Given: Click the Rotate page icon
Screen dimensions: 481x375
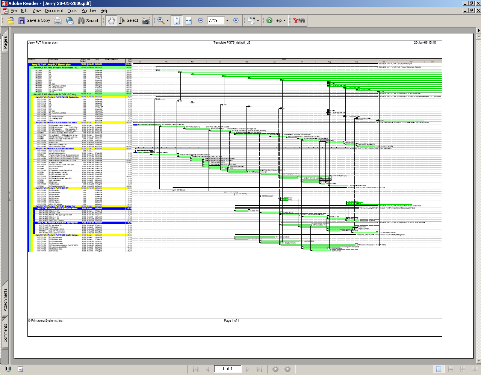Looking at the screenshot, I should click(251, 21).
